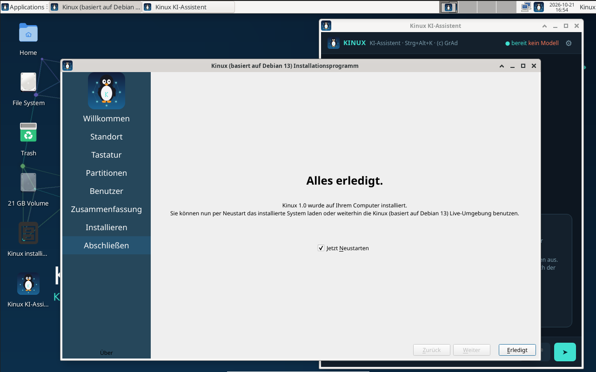Screen dimensions: 596x372
Task: Close the installer window
Action: pos(534,66)
